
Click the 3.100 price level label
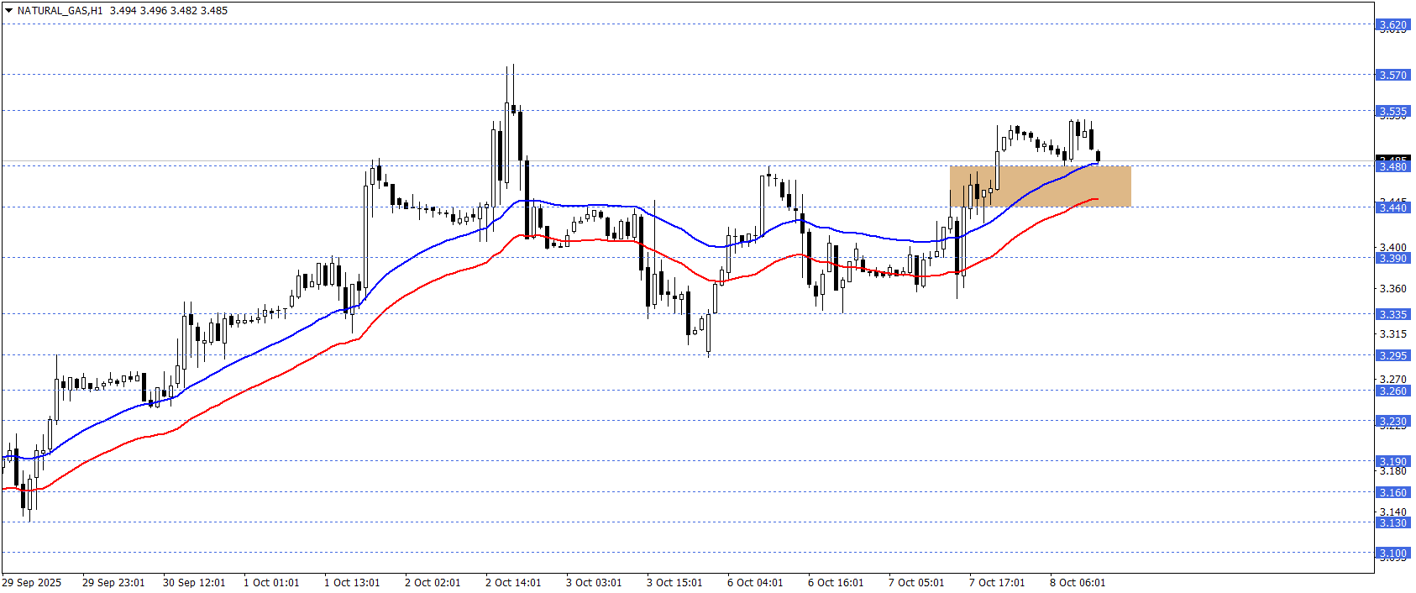pyautogui.click(x=1392, y=554)
